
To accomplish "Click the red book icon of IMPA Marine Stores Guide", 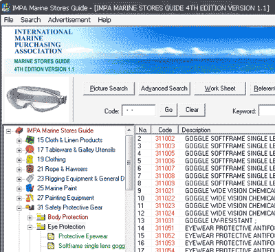I will (19, 130).
